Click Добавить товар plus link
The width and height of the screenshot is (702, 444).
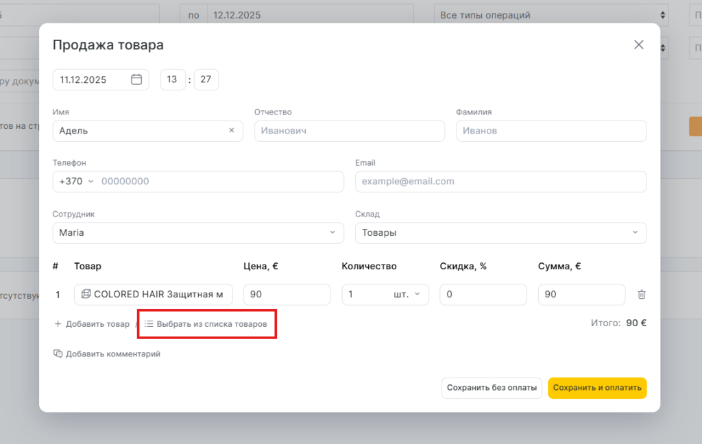tap(92, 324)
